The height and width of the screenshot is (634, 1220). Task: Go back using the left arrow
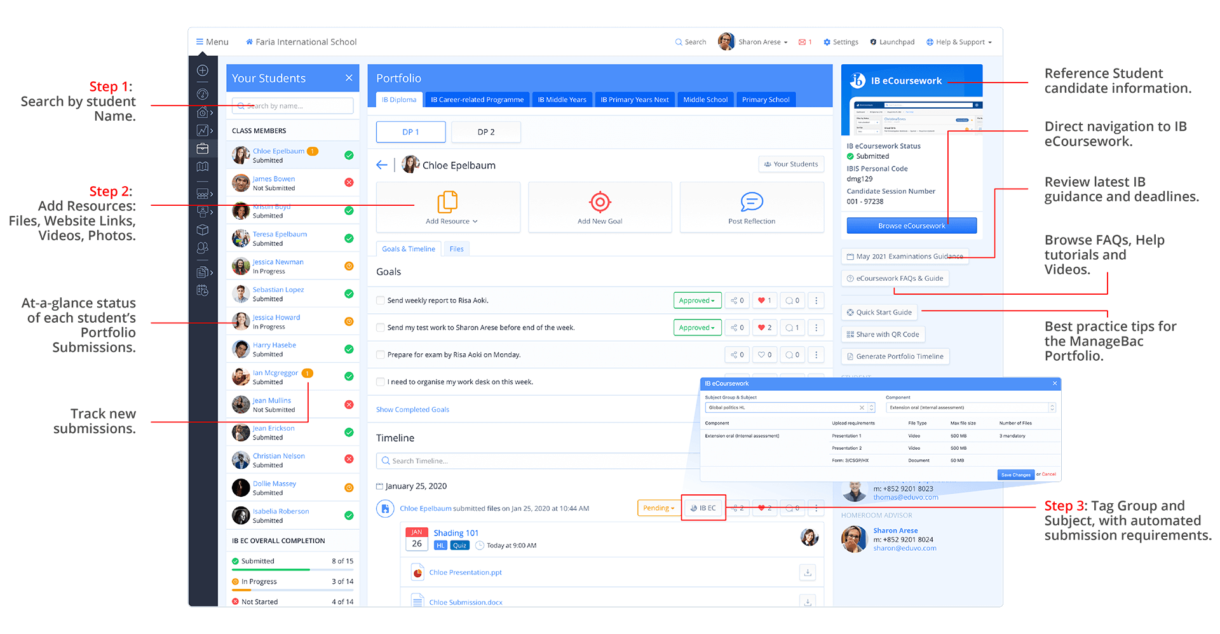tap(382, 165)
